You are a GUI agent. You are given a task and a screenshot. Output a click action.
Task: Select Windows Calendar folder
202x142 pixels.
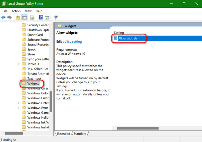(x=38, y=88)
